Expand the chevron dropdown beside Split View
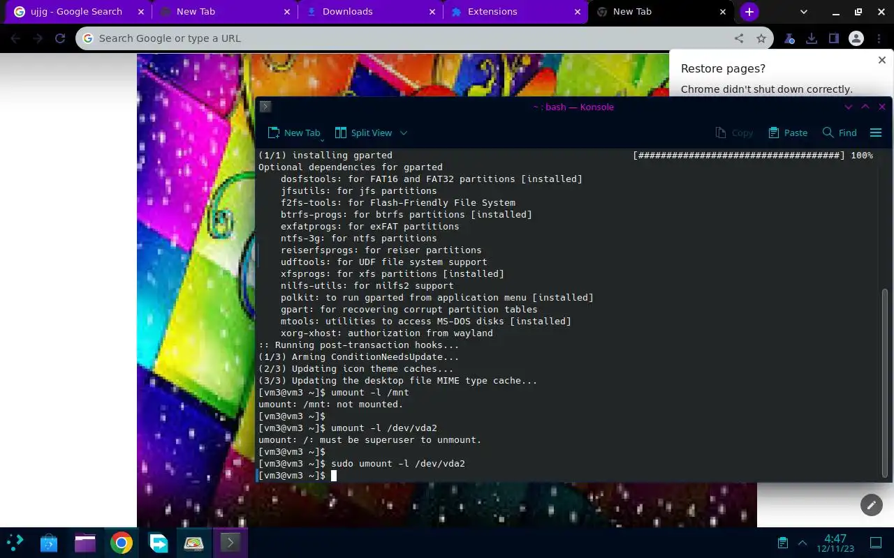894x558 pixels. point(403,133)
